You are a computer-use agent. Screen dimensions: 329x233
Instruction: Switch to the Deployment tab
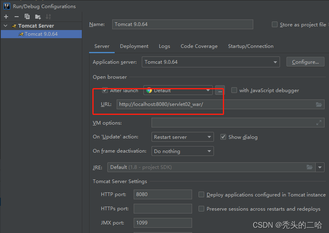point(134,46)
